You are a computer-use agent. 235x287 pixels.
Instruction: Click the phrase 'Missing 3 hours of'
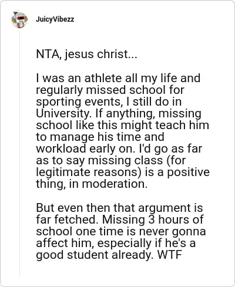[153, 220]
